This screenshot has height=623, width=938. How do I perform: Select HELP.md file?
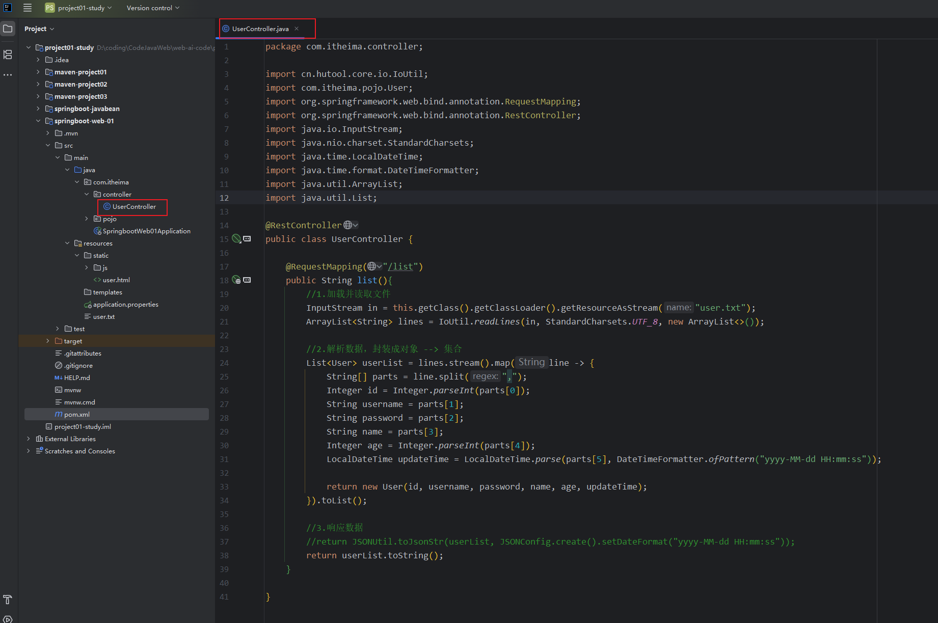tap(72, 377)
